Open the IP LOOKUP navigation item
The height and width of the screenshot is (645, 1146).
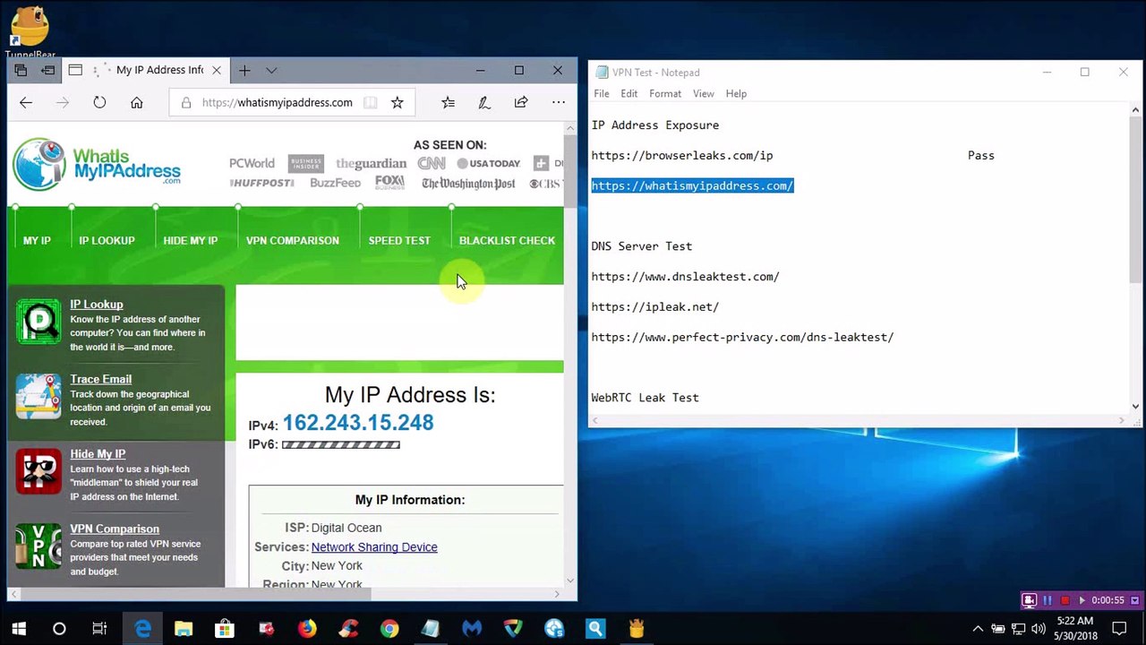coord(107,240)
